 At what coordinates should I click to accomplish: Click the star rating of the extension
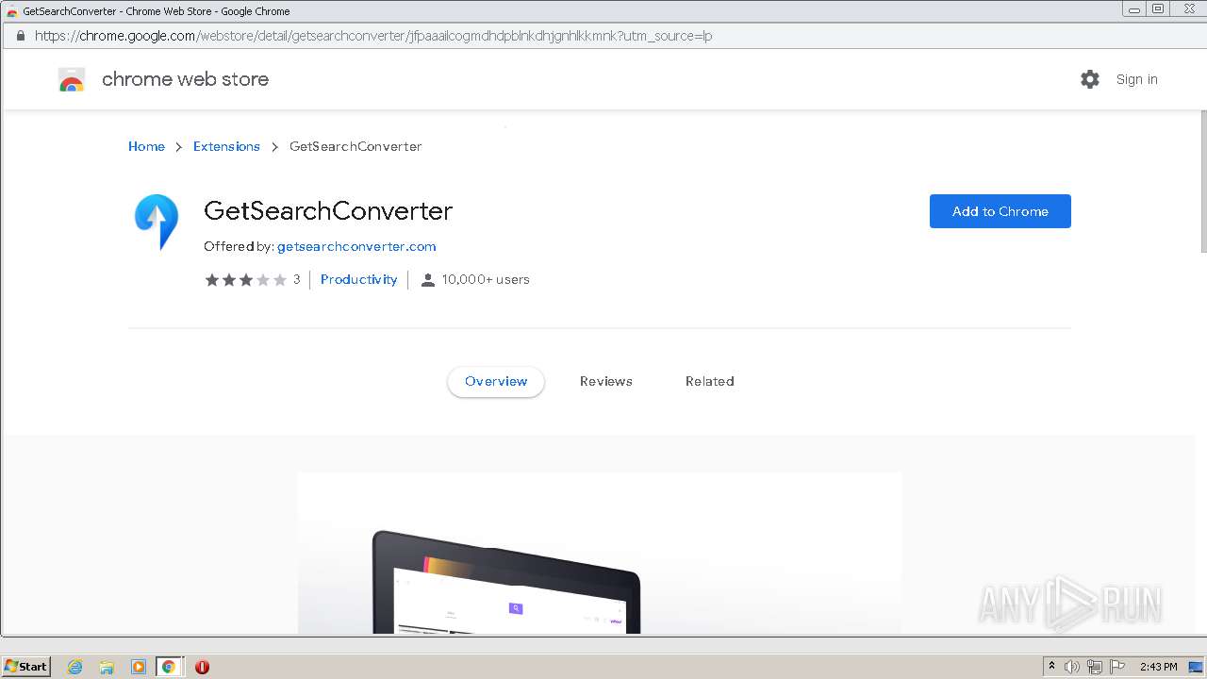point(246,279)
